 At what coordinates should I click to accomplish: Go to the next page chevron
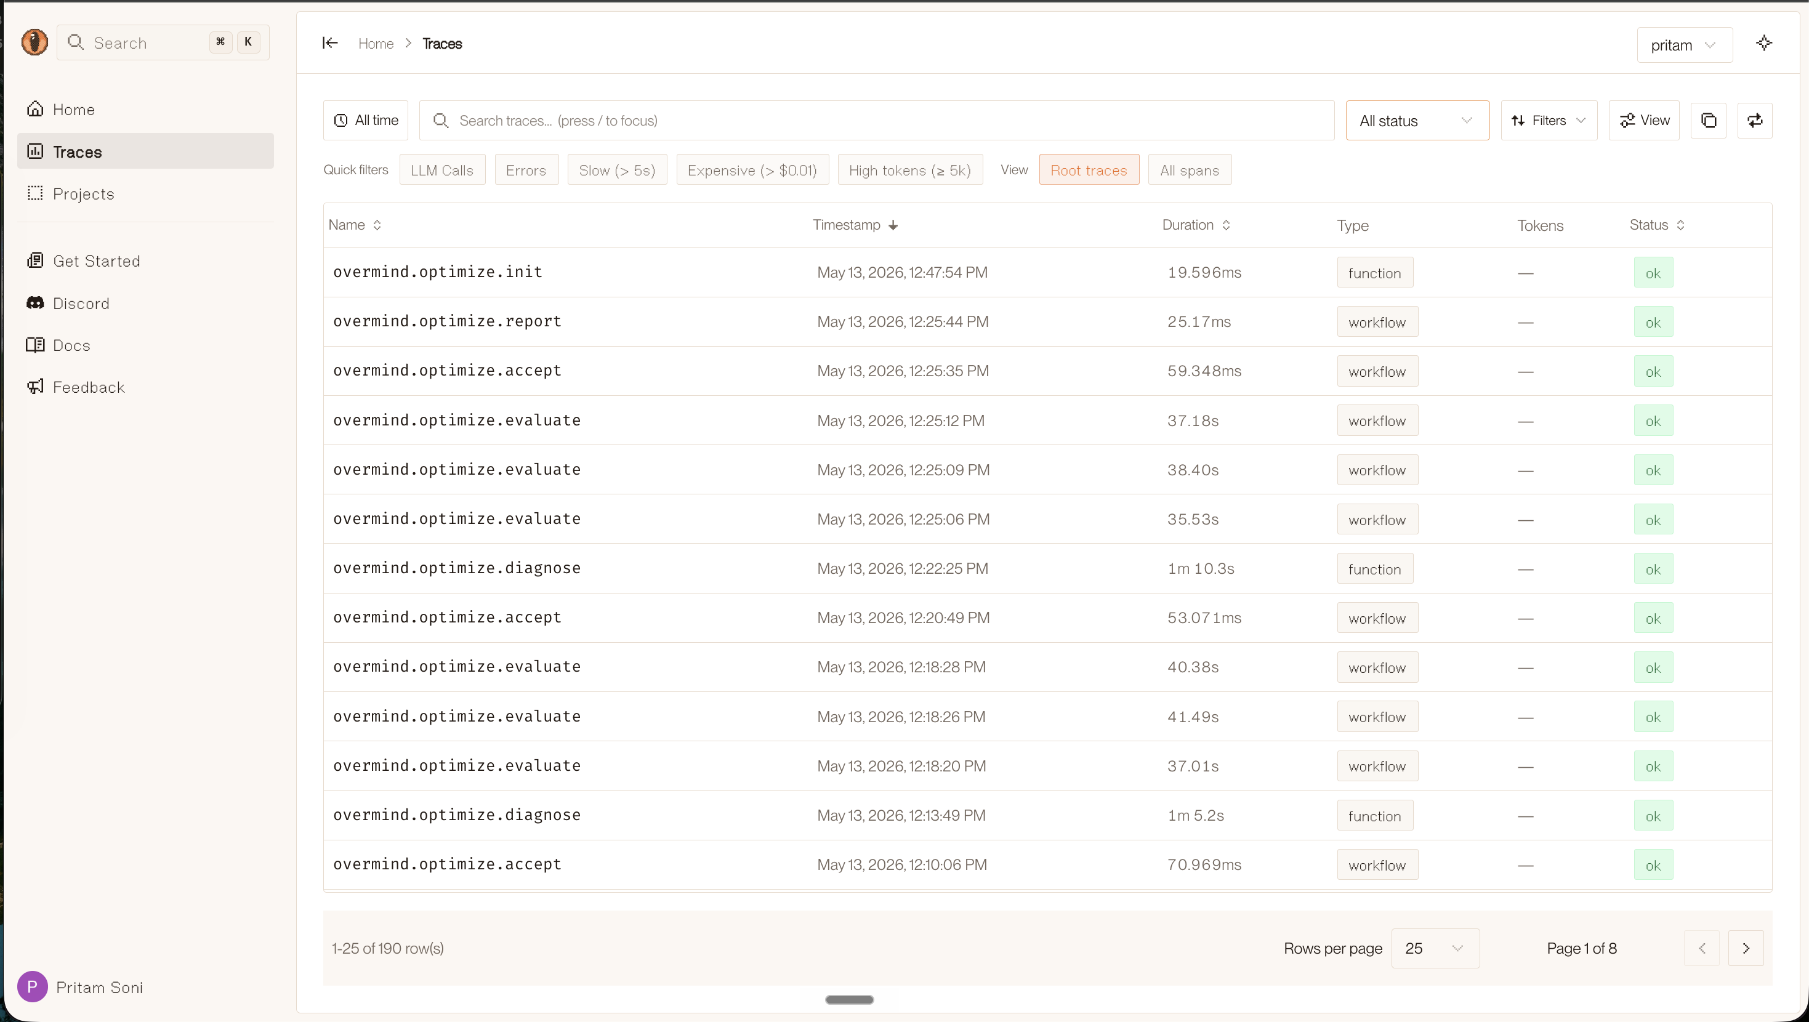point(1746,948)
